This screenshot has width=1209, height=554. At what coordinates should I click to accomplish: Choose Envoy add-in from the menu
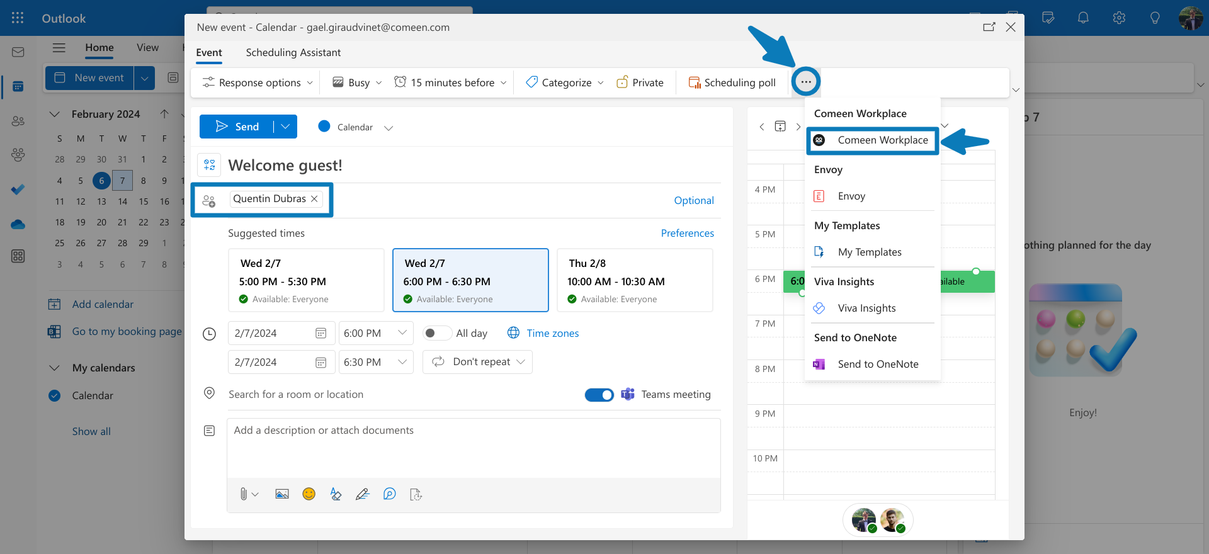(873, 196)
